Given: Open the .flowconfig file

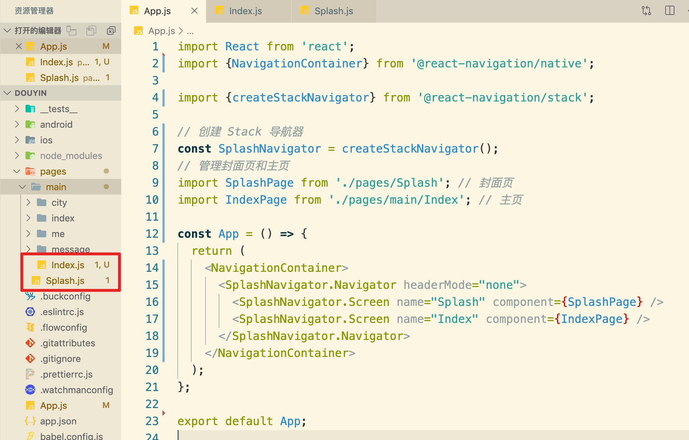Looking at the screenshot, I should [60, 328].
